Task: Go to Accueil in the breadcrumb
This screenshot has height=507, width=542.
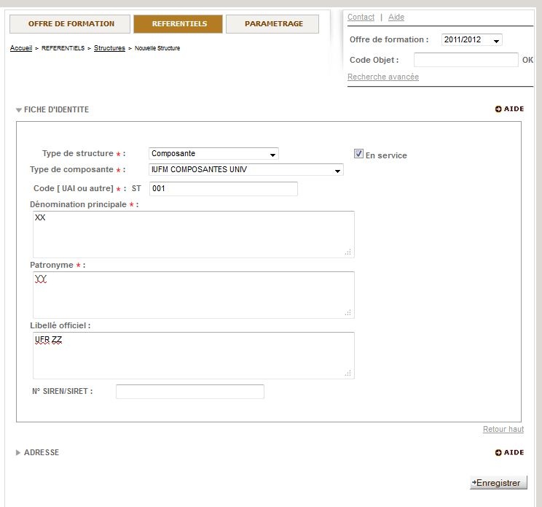Action: (20, 48)
